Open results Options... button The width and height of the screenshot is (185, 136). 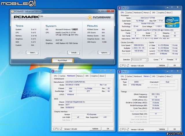(105, 53)
